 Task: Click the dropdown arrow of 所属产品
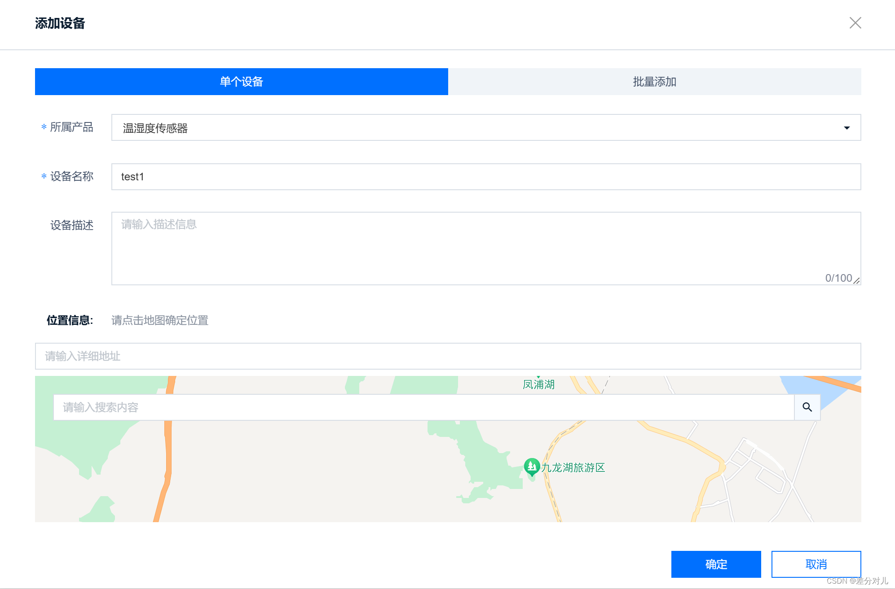[847, 128]
